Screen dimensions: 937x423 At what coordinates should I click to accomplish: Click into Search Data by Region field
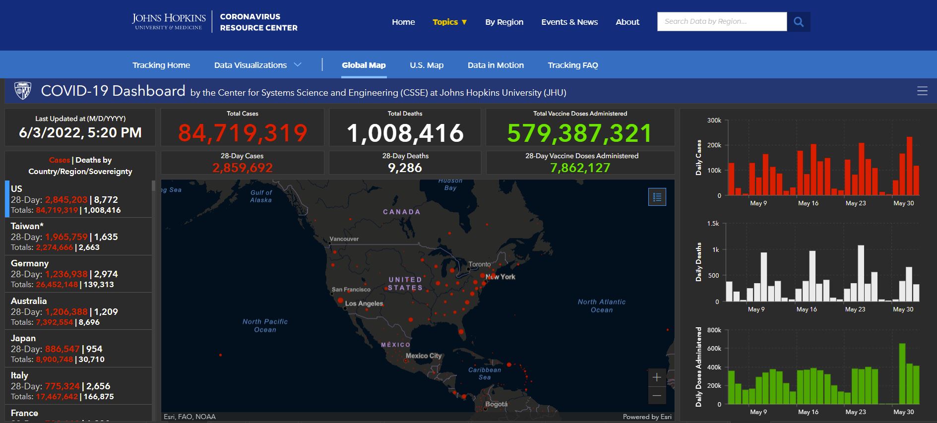click(x=722, y=21)
